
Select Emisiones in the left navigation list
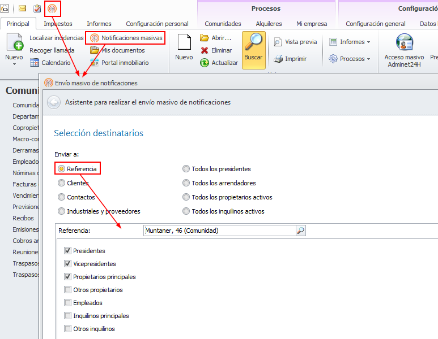25,229
